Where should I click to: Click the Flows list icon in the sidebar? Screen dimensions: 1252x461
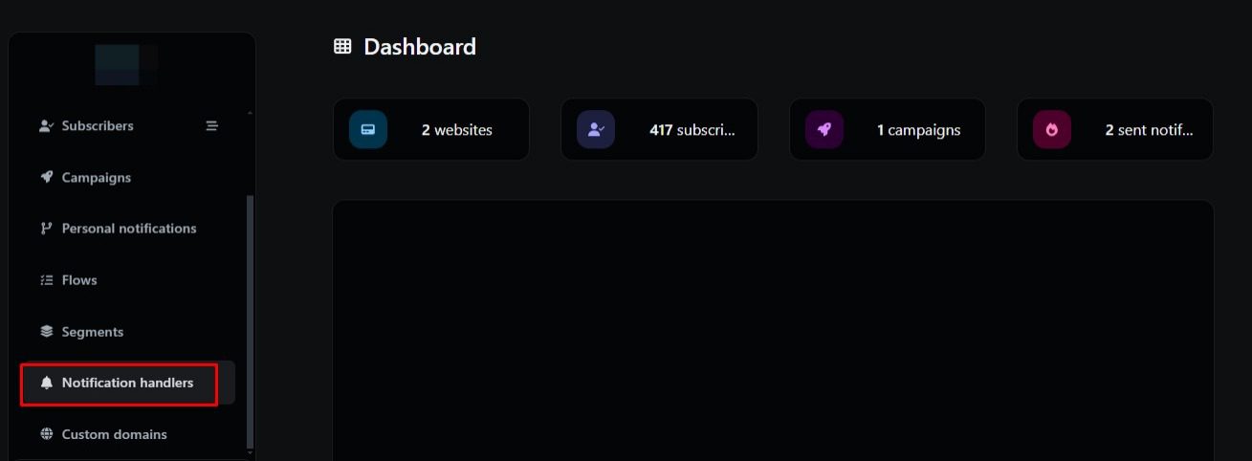click(x=46, y=280)
